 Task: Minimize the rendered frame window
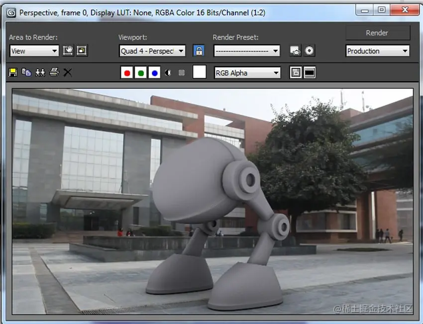coord(365,10)
